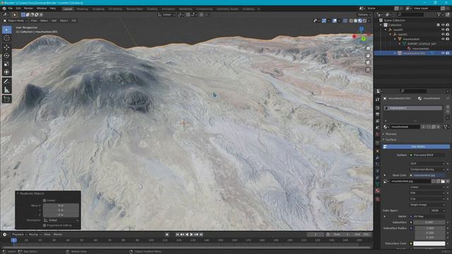Toggle Linked checkbox in Duplicate Objects panel

click(x=44, y=200)
